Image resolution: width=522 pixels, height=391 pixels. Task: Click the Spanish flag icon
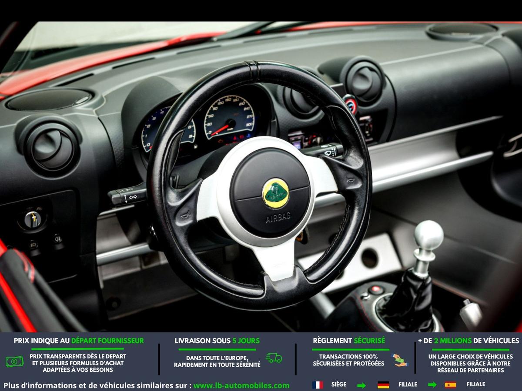(450, 385)
